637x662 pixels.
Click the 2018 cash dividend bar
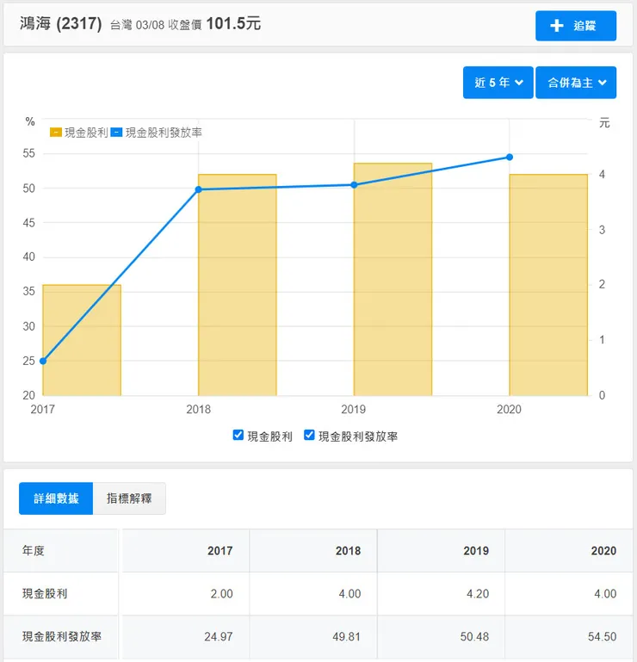tap(238, 285)
